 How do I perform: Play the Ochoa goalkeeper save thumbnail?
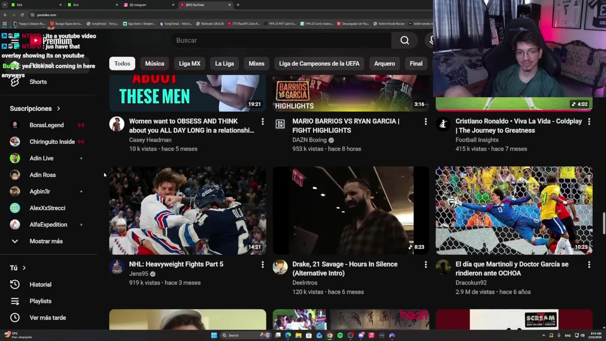click(x=514, y=211)
